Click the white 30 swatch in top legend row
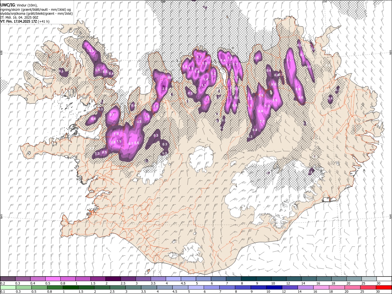The width and height of the screenshot is (392, 294). [384, 279]
